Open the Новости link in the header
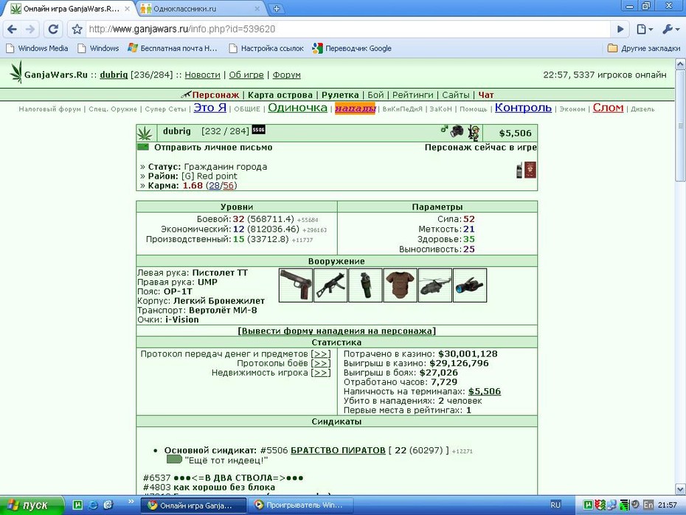Image resolution: width=686 pixels, height=515 pixels. [203, 75]
